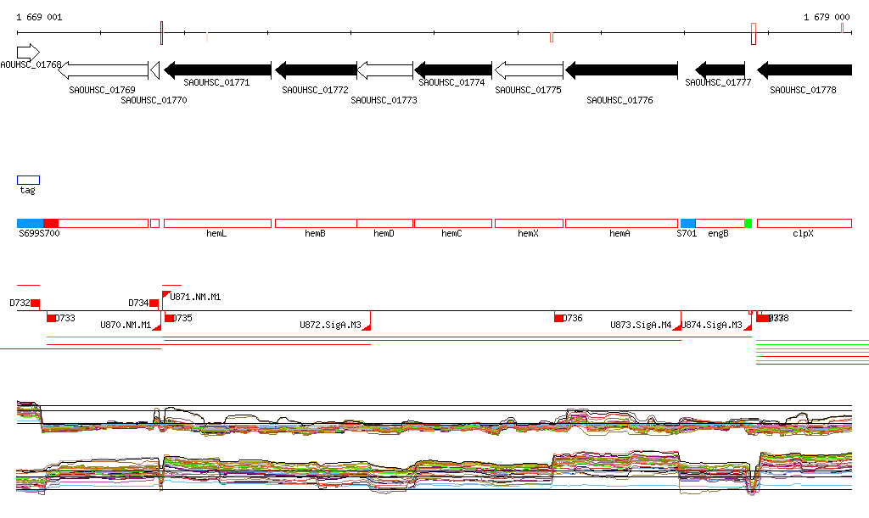The image size is (869, 518).
Task: Select the black SAOUHSC_01777 gene arrow
Action: pyautogui.click(x=720, y=70)
